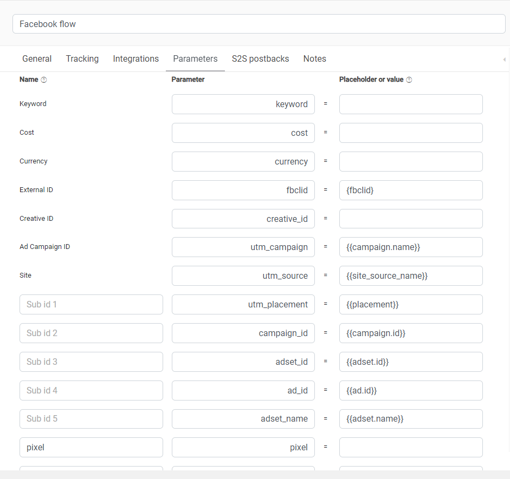510x479 pixels.
Task: Go to the Notes tab
Action: click(x=314, y=59)
